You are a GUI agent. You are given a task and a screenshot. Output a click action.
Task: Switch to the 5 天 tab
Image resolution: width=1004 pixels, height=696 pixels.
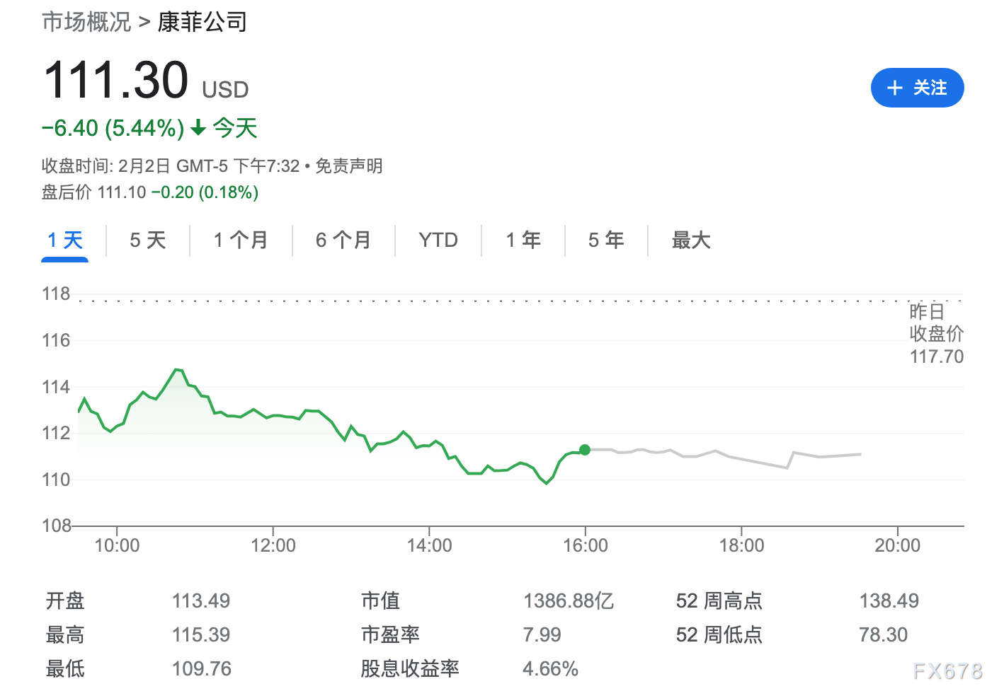click(x=147, y=240)
